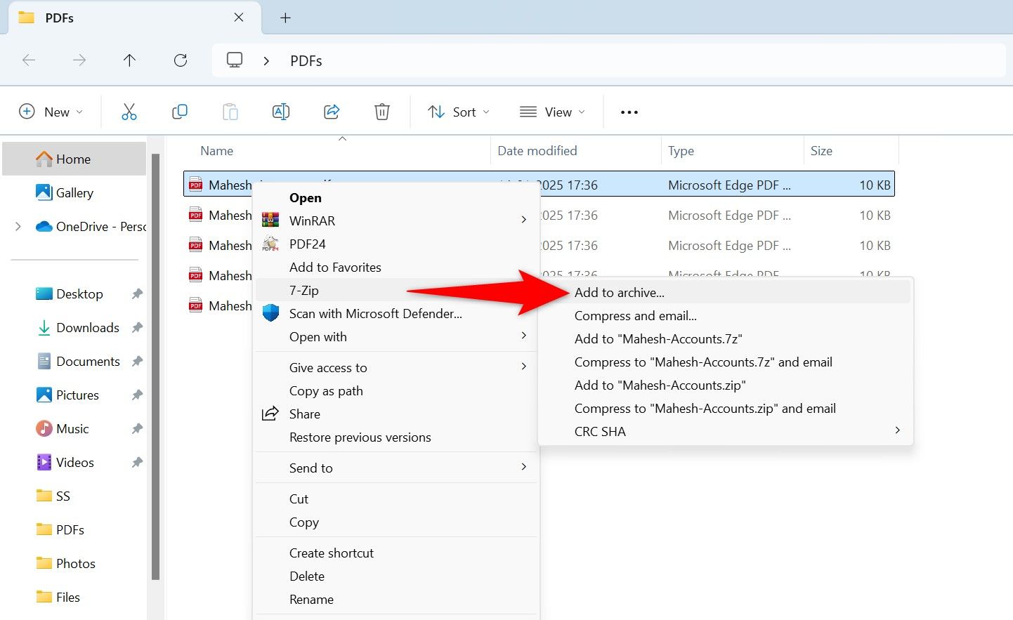Screen dimensions: 1013x620
Task: Share the selected PDF via the share icon
Action: click(x=331, y=111)
